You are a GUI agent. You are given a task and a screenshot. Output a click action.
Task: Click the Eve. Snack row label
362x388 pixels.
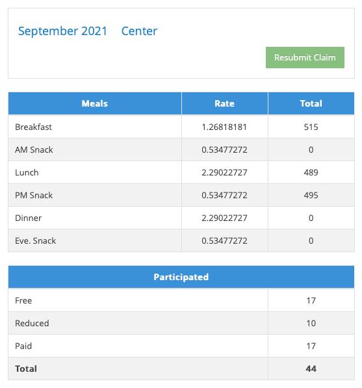pos(35,240)
